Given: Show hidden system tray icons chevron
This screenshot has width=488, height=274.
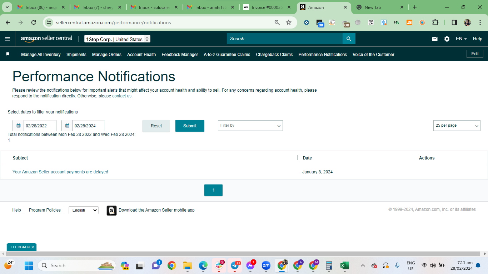Looking at the screenshot, I should [363, 265].
